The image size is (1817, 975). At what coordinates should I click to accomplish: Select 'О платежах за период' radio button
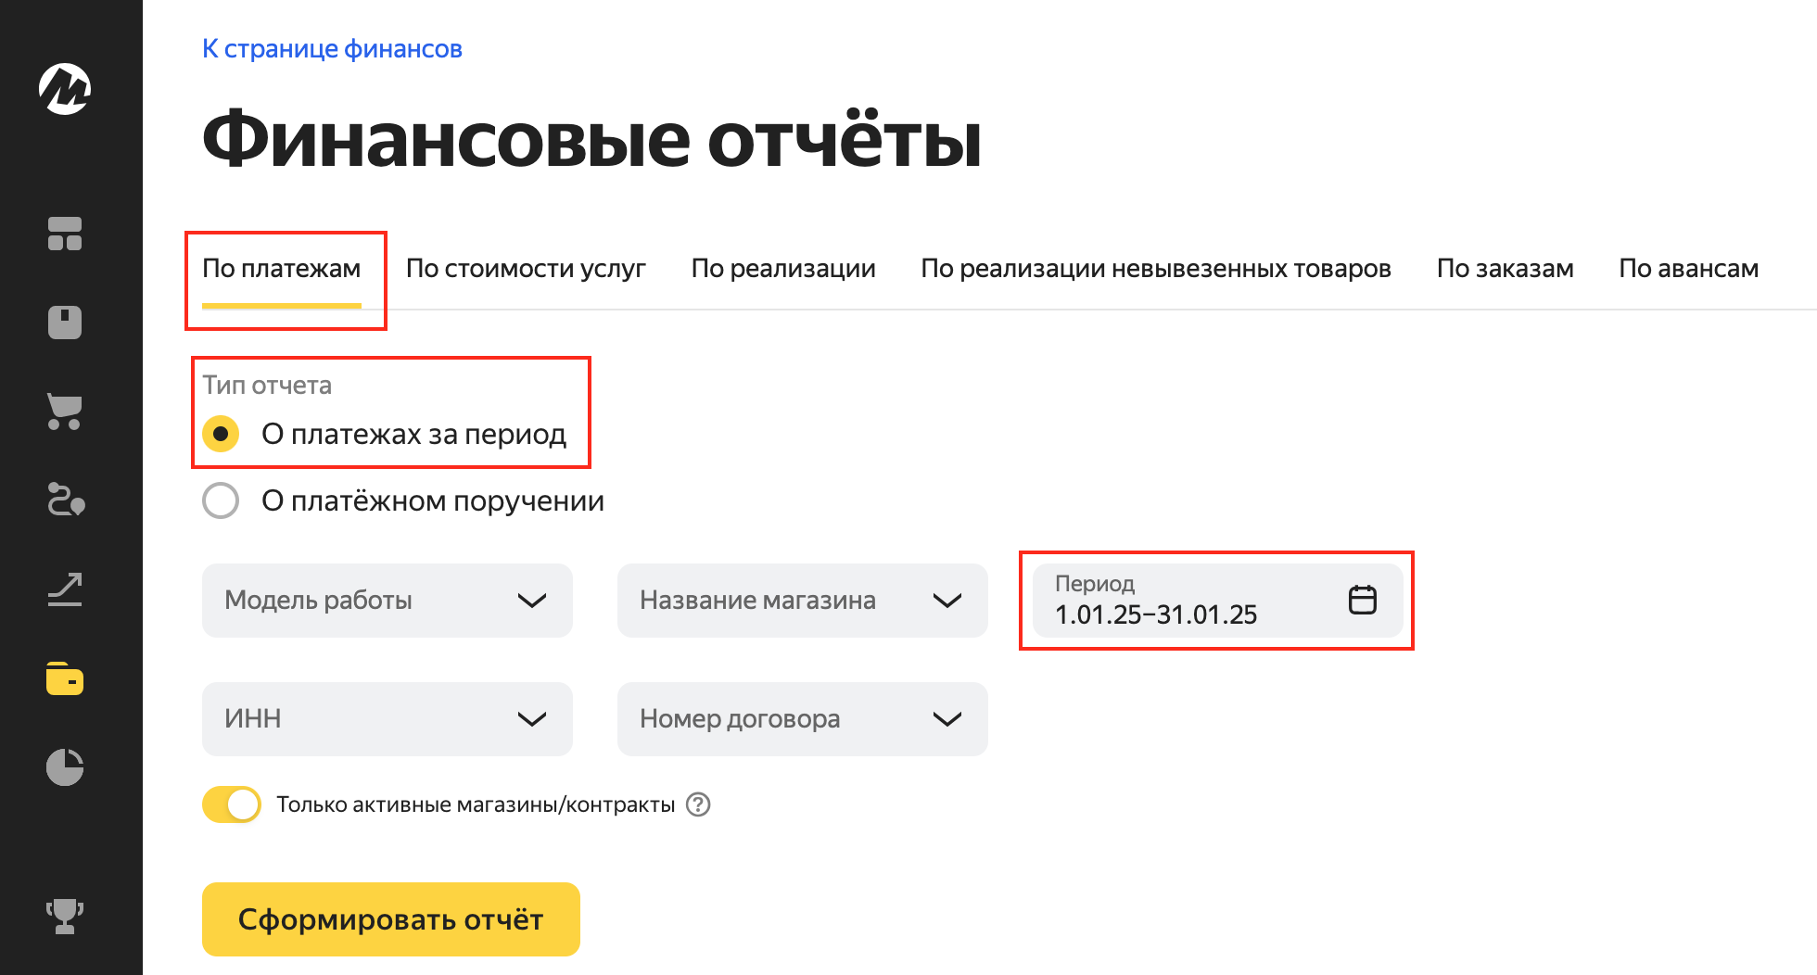pyautogui.click(x=221, y=434)
